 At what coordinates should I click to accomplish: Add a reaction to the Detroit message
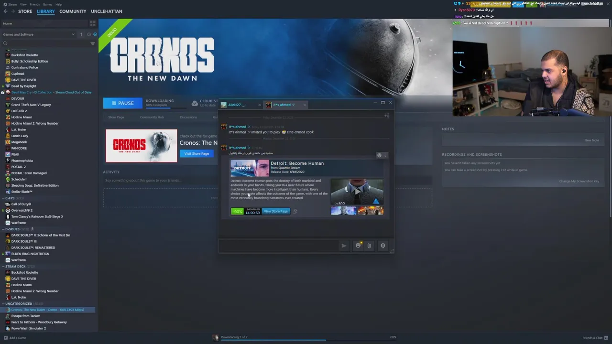click(x=379, y=155)
